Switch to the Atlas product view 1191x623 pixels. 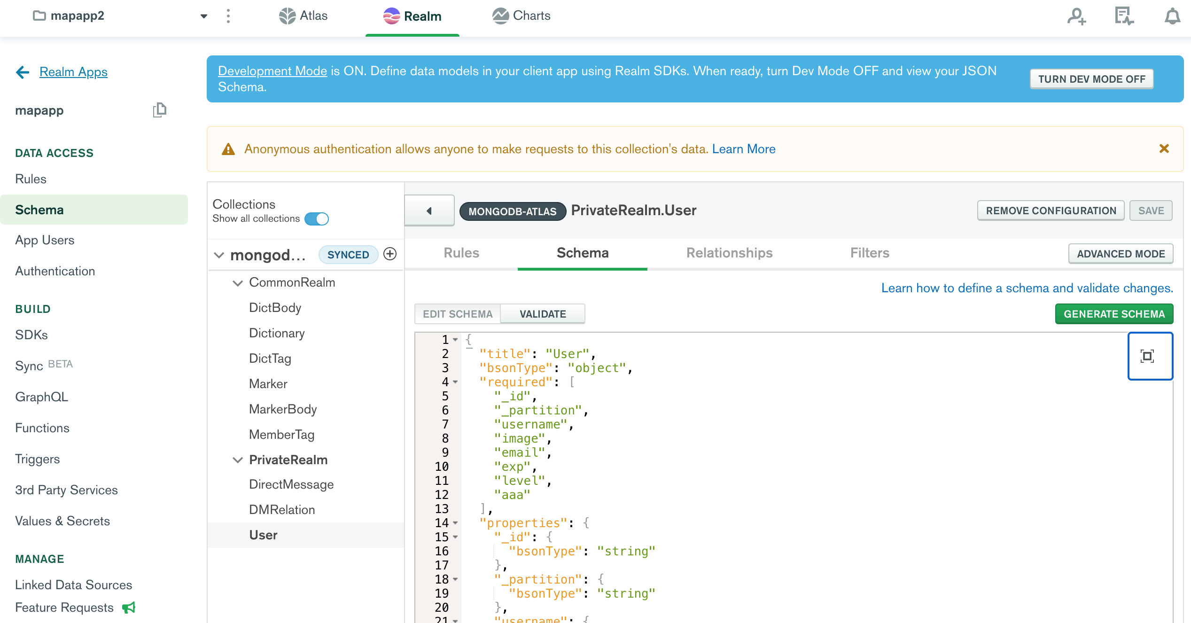coord(304,16)
